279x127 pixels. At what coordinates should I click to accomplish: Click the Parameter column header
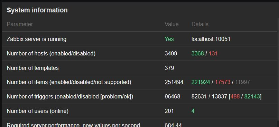[20, 24]
